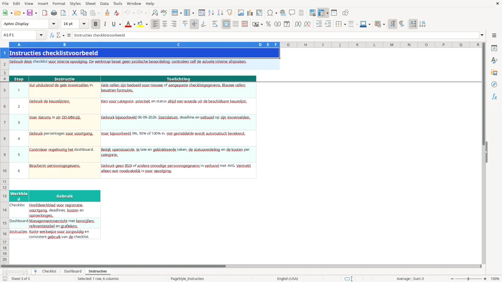The width and height of the screenshot is (502, 282).
Task: Open the Conditional Formatting dropdown arrow
Action: 384,24
